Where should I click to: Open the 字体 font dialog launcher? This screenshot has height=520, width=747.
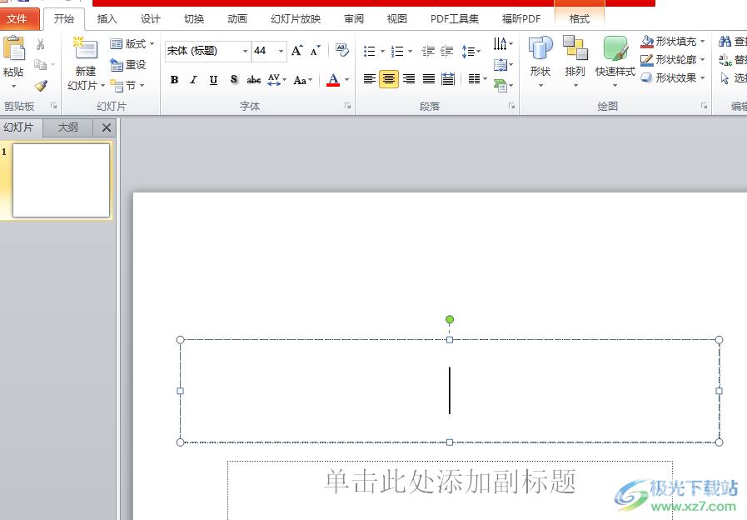(x=348, y=106)
